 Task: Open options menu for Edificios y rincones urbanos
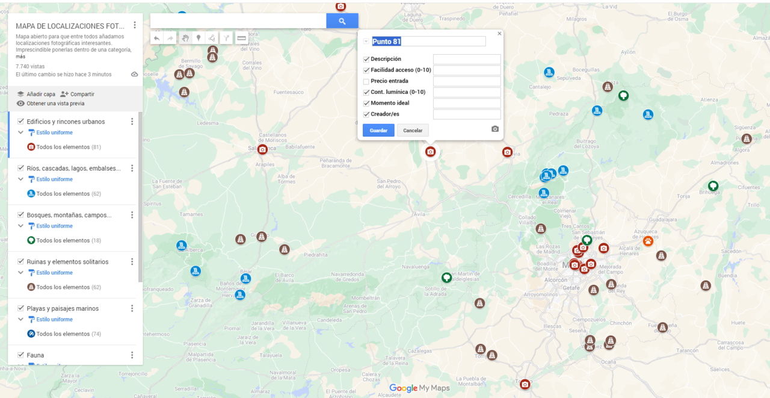coord(132,122)
